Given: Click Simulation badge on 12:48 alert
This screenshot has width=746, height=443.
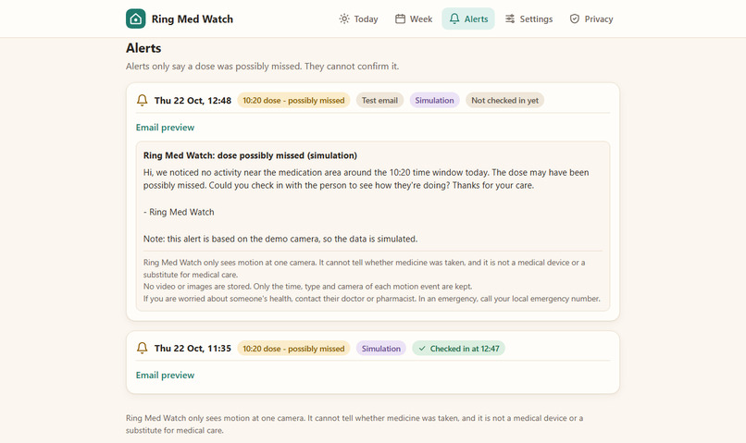Looking at the screenshot, I should [x=434, y=100].
